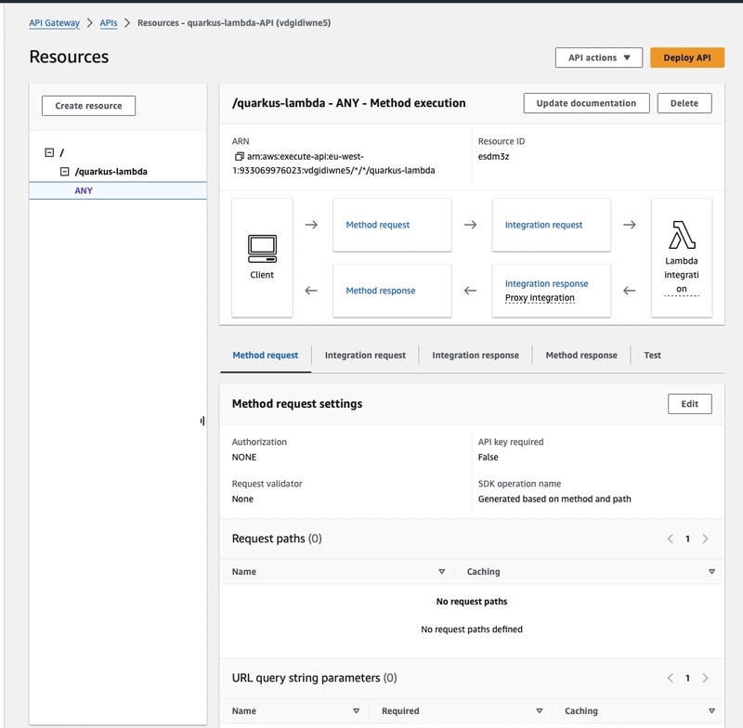Viewport: 743px width, 728px height.
Task: Edit the Method request settings
Action: 689,404
